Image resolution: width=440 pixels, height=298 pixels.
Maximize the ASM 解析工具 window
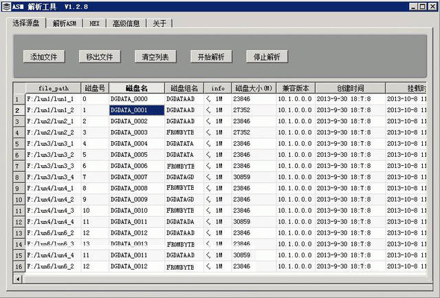[423, 6]
